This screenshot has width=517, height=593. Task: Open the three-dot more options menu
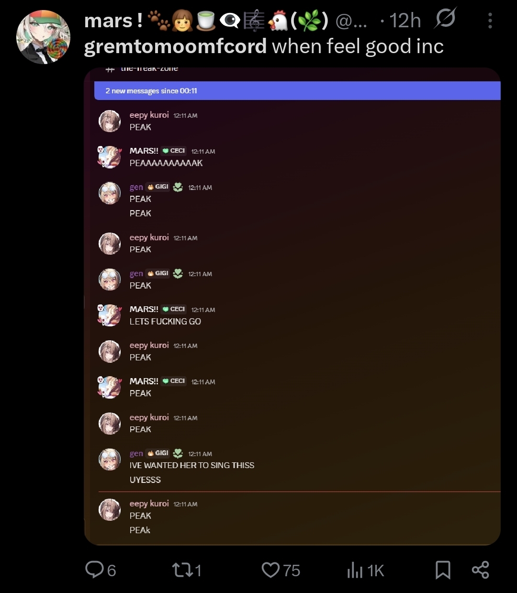(490, 21)
